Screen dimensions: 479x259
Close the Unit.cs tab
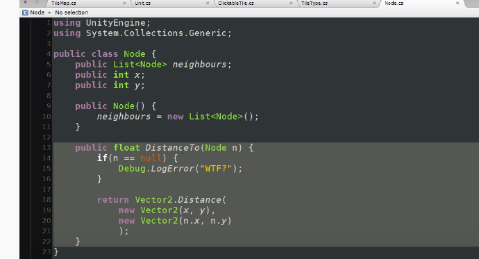pyautogui.click(x=208, y=3)
